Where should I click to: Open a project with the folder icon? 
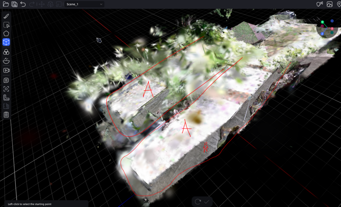[6, 4]
